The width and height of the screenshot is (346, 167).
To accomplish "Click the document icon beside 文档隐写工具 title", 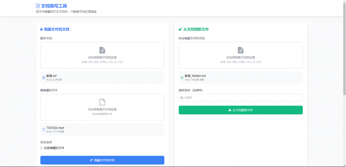I will (x=38, y=6).
